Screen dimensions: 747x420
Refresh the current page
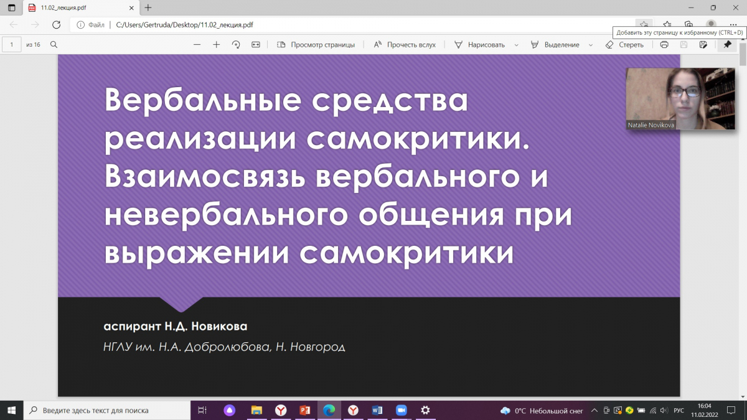tap(56, 25)
